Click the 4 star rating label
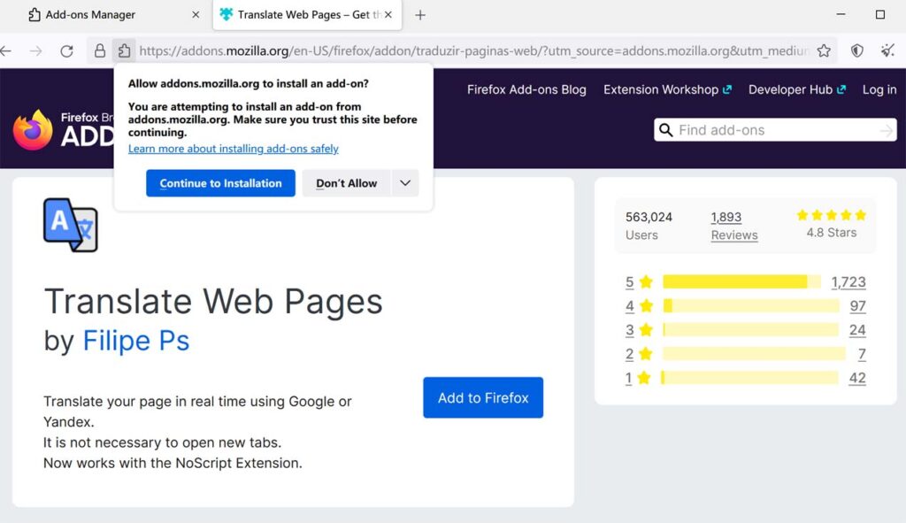 coord(639,305)
